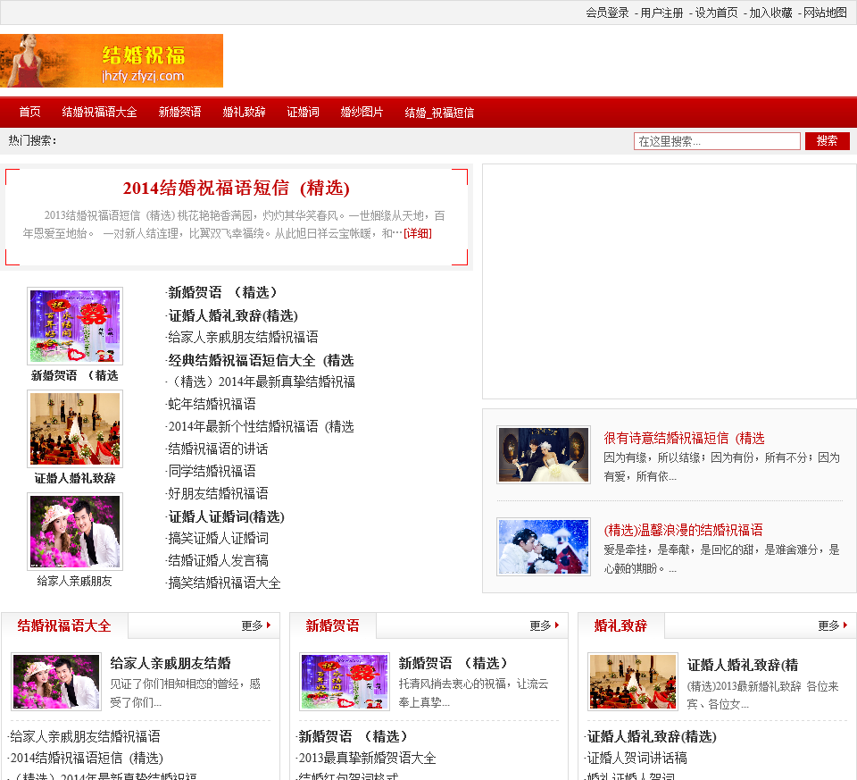Image resolution: width=857 pixels, height=780 pixels.
Task: Open 2014年最新个性结婚祝福语
Action: [261, 427]
